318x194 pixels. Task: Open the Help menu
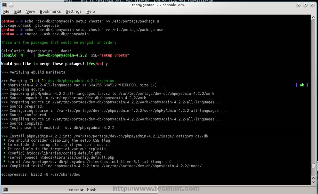tap(91, 11)
